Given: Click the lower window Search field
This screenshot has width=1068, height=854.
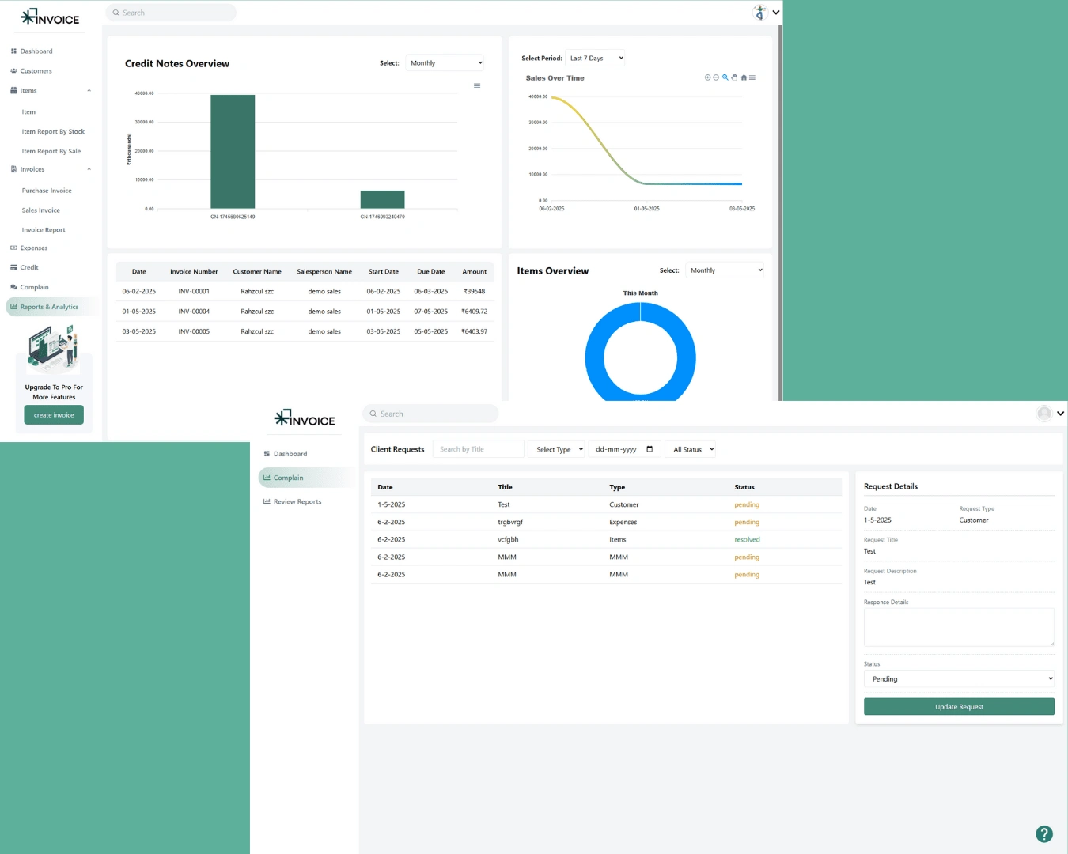Looking at the screenshot, I should (430, 414).
